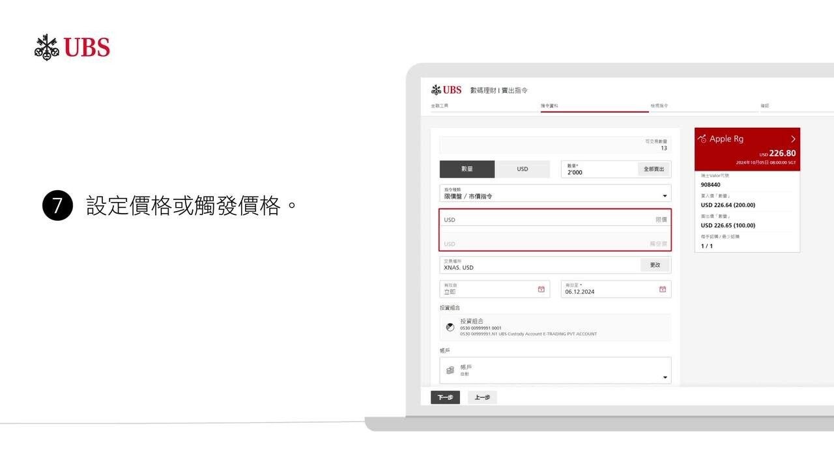Expand the 帳戶 account dropdown
The image size is (834, 469).
tap(665, 377)
